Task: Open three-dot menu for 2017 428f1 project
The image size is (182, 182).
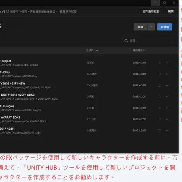Action: coord(168,131)
